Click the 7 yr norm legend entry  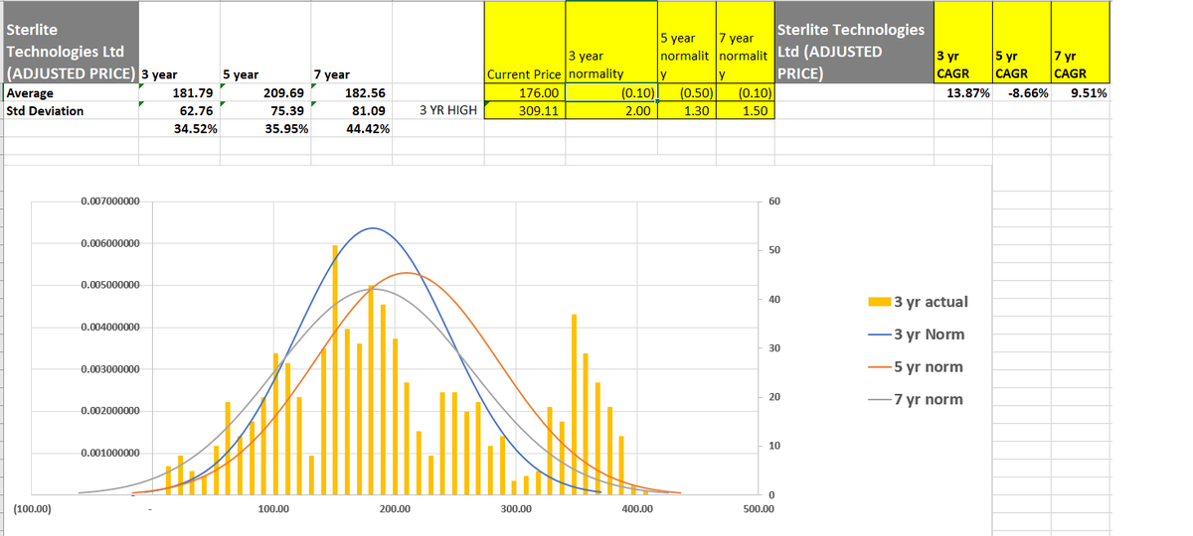[x=915, y=400]
